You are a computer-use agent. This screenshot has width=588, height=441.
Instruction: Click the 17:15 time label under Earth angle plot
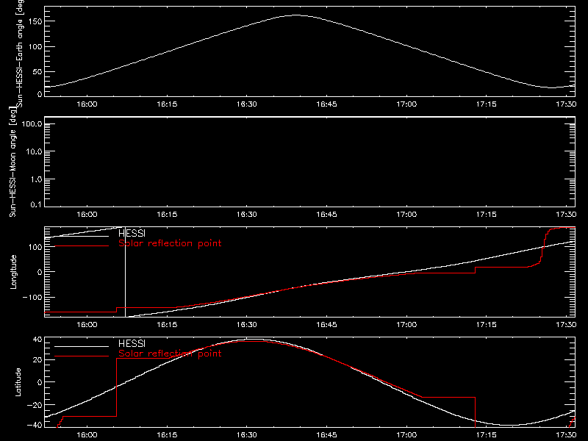click(x=487, y=104)
